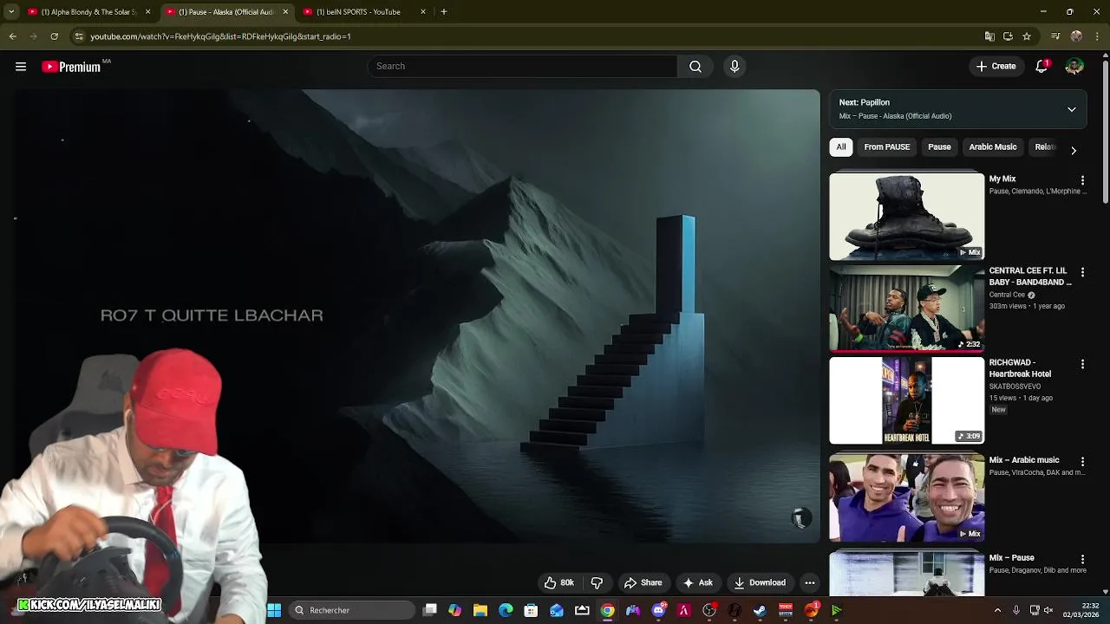1110x624 pixels.
Task: Switch to Alpha Blondy & The Solar tab
Action: (88, 12)
